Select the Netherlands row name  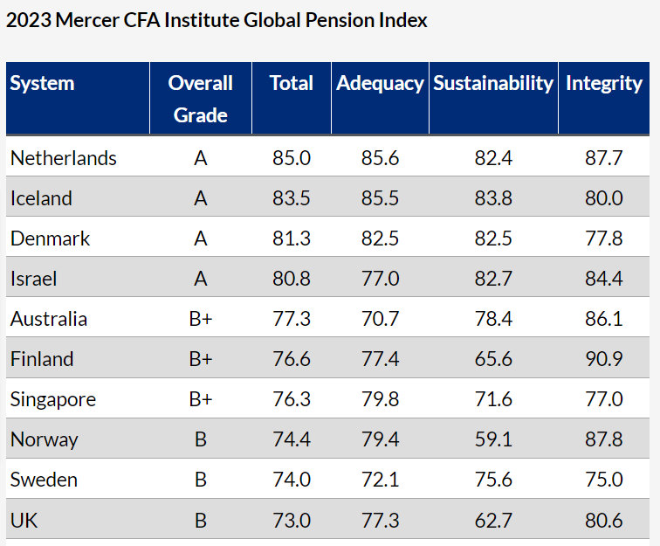click(64, 158)
